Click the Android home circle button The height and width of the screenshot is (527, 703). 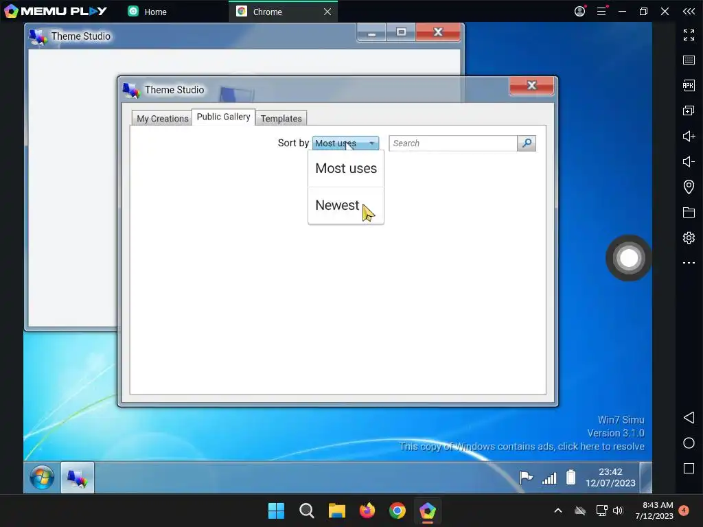pyautogui.click(x=689, y=443)
